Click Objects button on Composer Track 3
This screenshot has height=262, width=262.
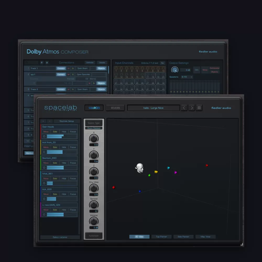coord(101,89)
